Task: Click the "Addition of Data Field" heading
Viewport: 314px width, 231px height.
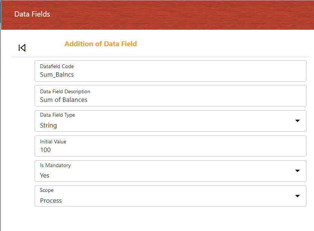Action: click(x=101, y=44)
